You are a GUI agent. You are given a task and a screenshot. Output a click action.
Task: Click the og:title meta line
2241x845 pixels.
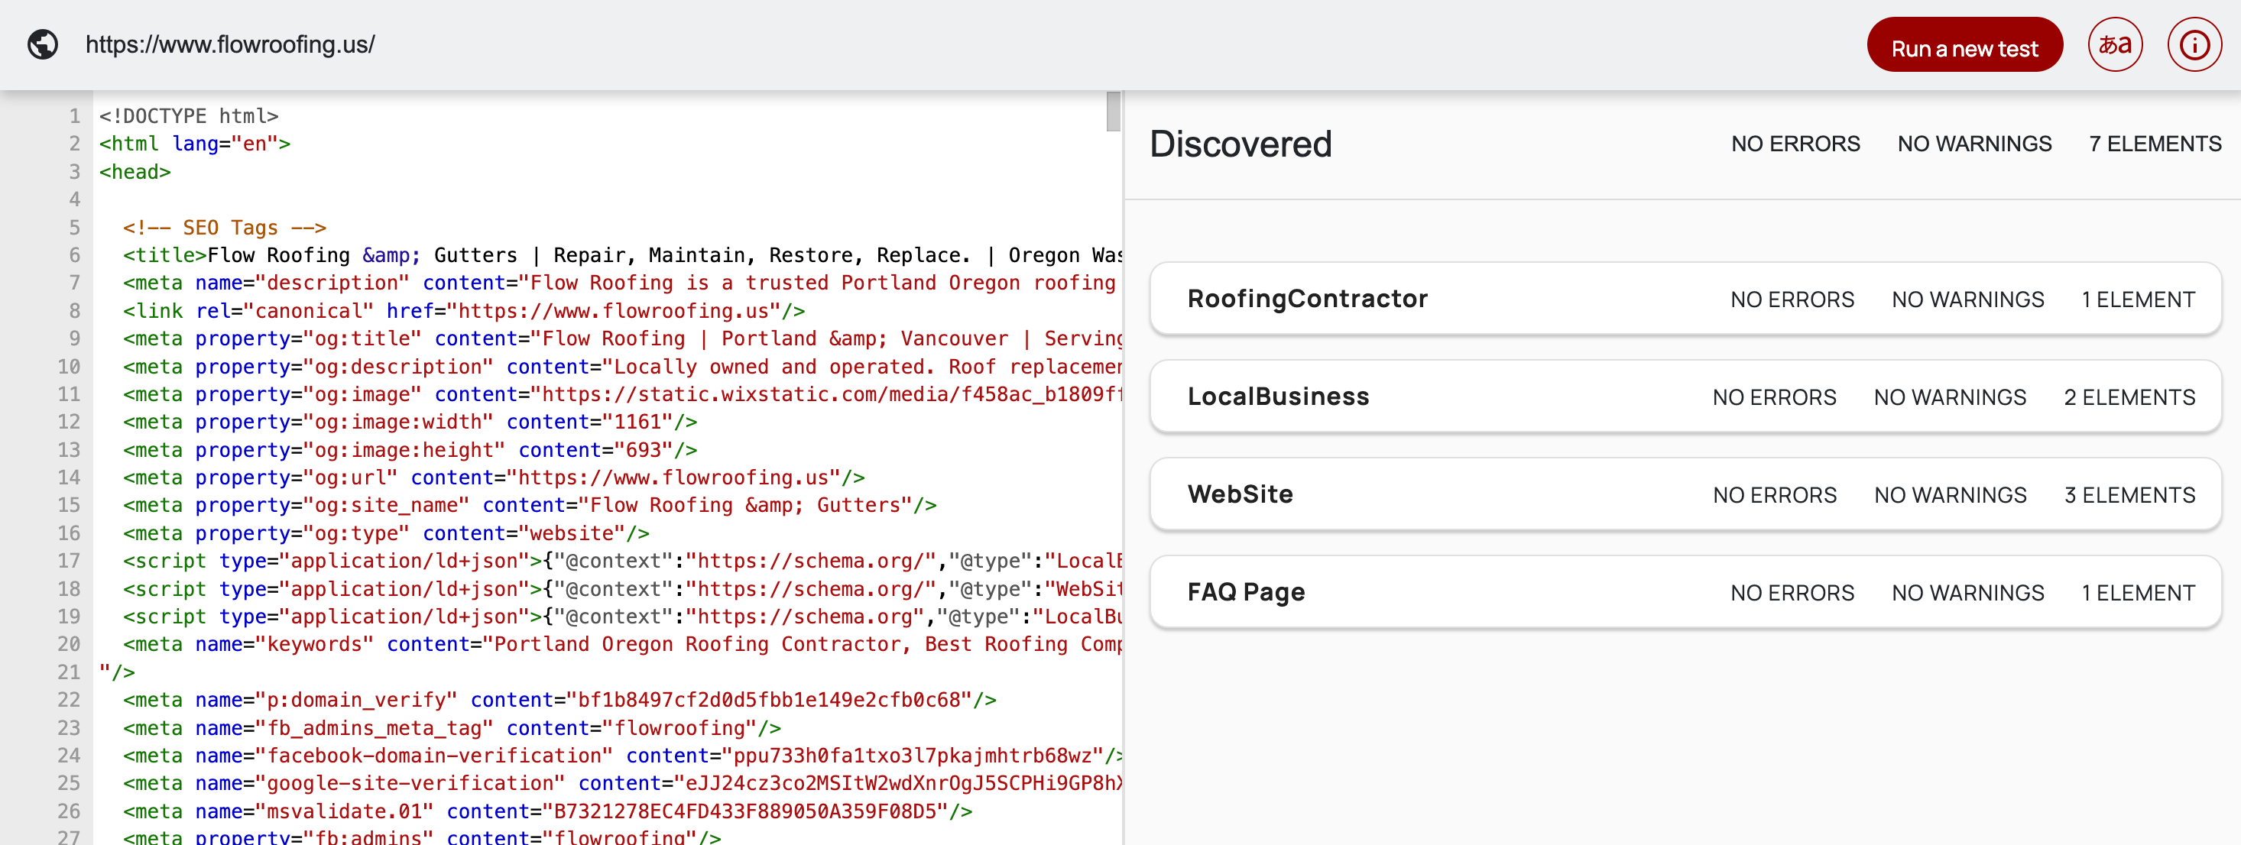point(622,338)
